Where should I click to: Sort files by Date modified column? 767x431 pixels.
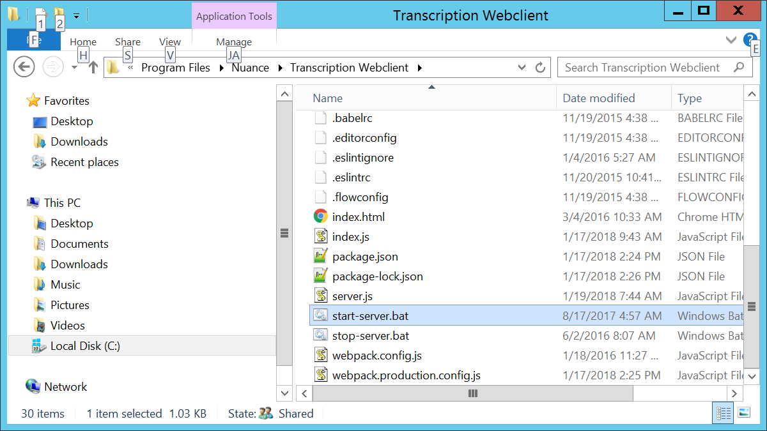click(599, 98)
